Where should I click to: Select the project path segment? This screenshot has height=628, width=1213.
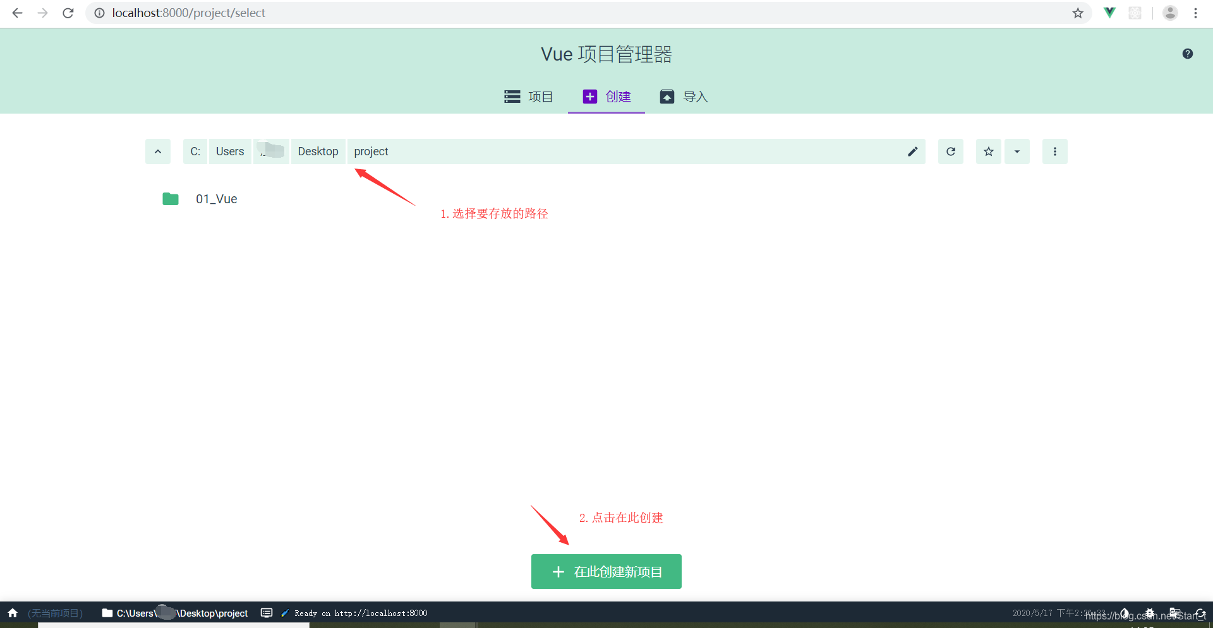click(371, 151)
